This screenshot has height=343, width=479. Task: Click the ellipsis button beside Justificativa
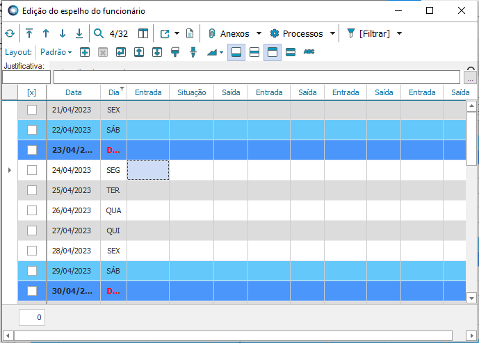pyautogui.click(x=471, y=78)
